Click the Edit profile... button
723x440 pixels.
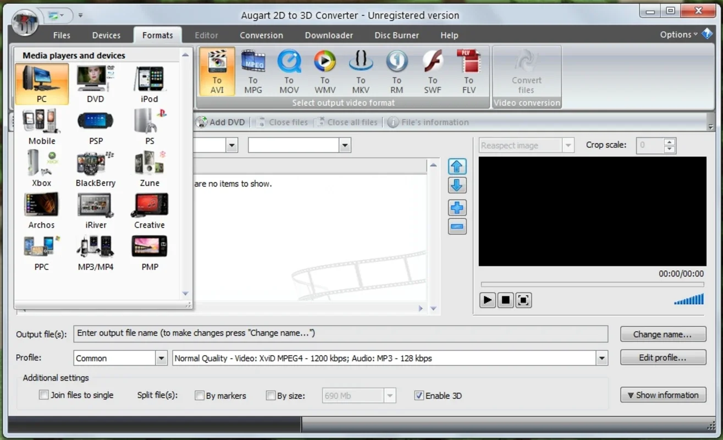663,358
